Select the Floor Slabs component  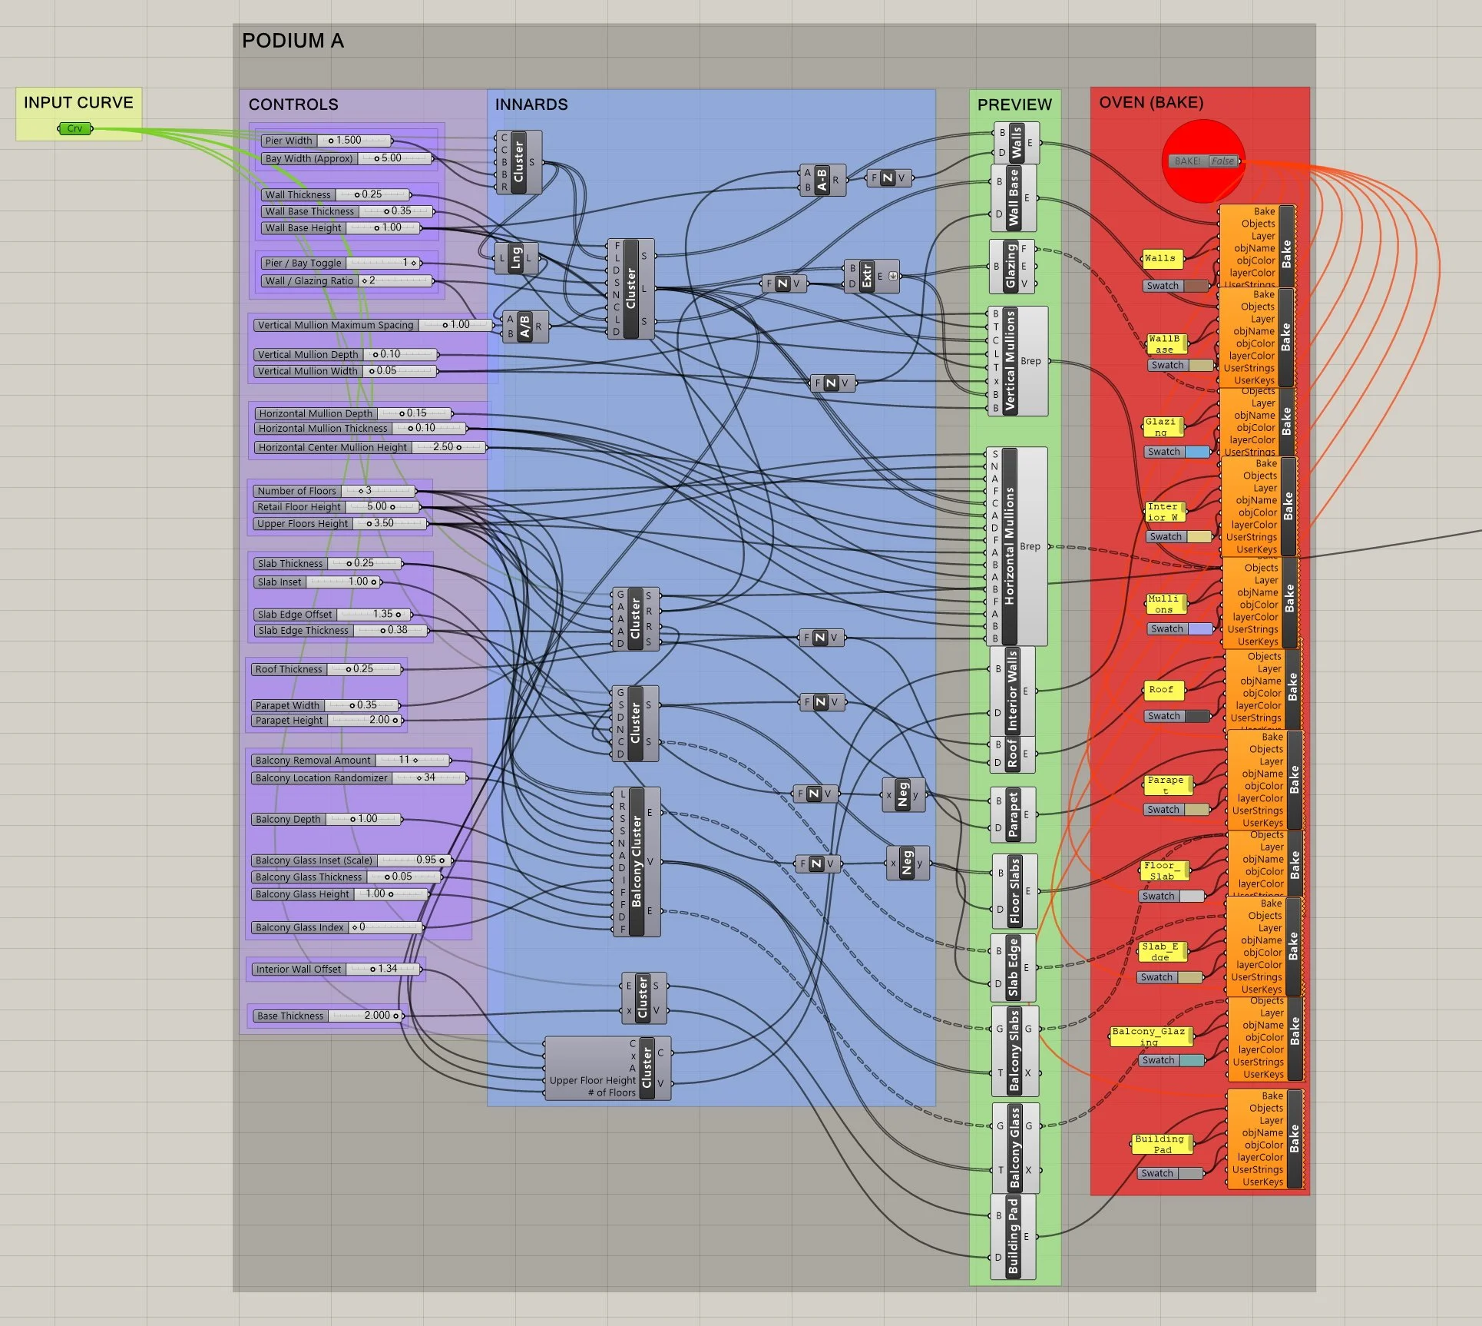click(x=1014, y=891)
